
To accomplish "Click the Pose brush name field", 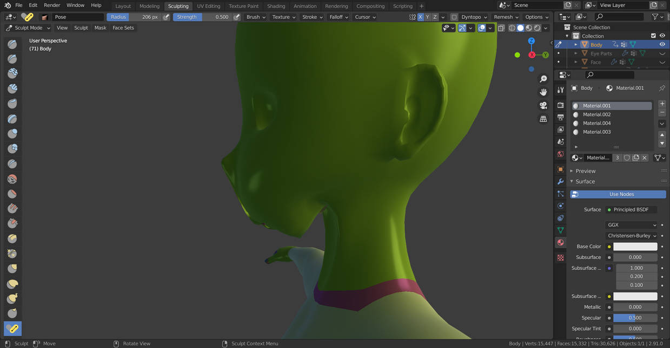I will (x=78, y=17).
